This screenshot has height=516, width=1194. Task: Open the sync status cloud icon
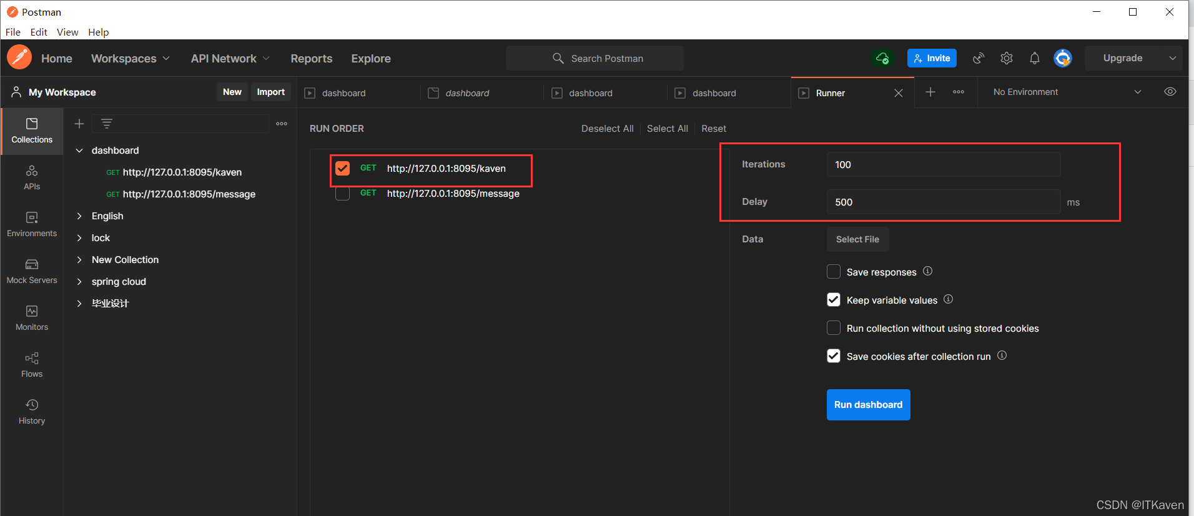882,58
